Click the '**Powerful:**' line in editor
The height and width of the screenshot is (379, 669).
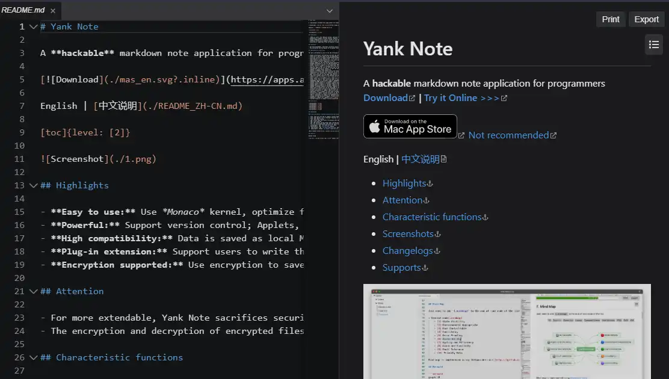[x=173, y=225]
